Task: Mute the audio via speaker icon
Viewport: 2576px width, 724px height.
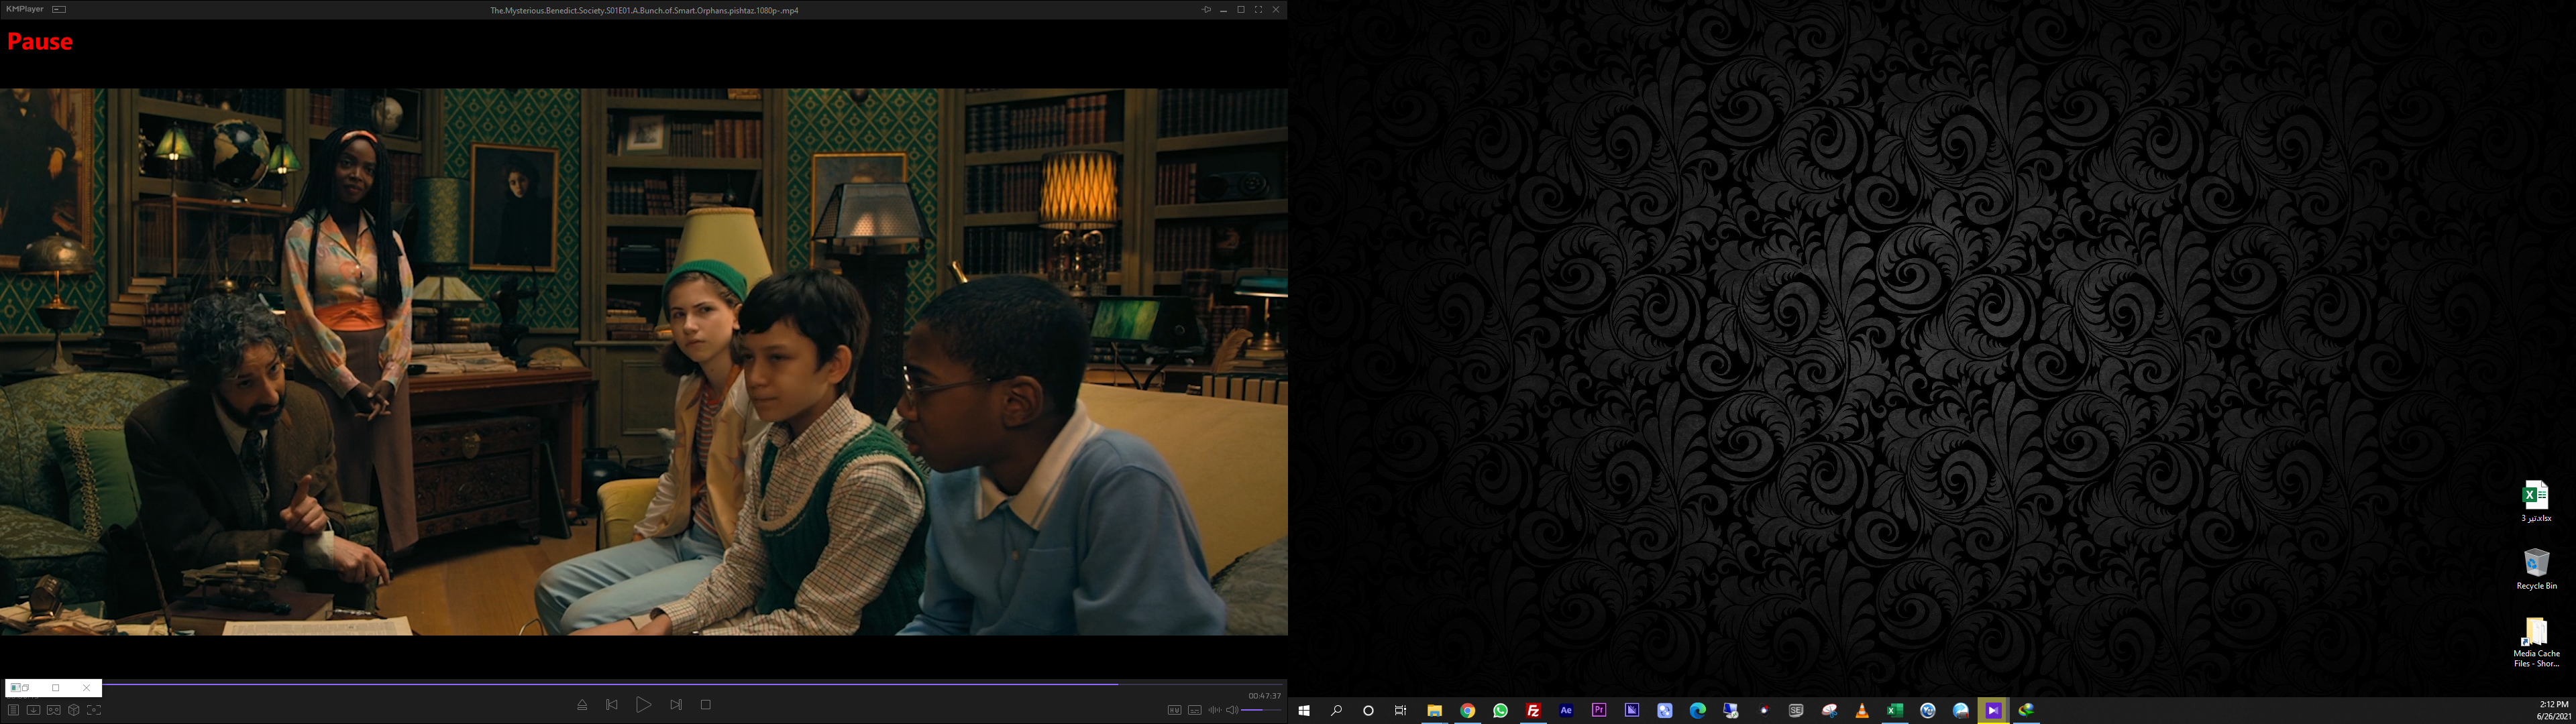Action: pos(1232,710)
